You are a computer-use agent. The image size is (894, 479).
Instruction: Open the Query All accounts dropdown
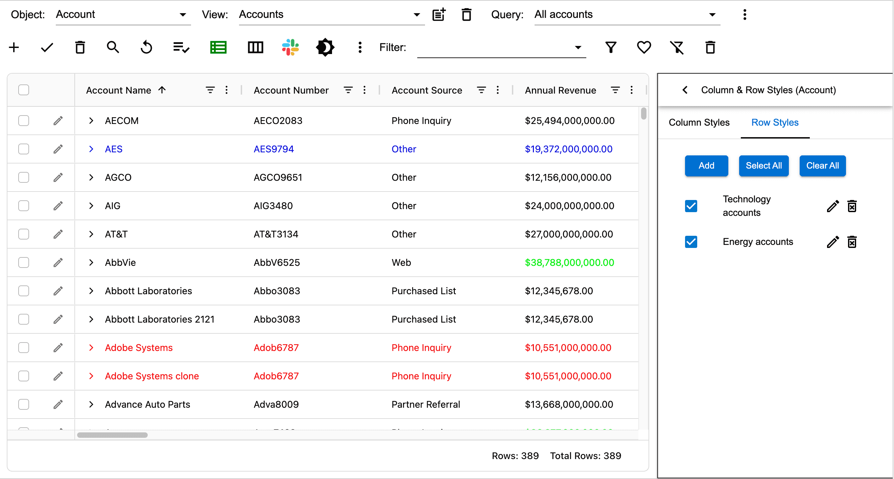(627, 15)
